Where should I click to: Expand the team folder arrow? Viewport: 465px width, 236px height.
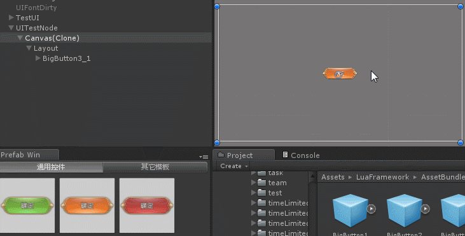253,183
